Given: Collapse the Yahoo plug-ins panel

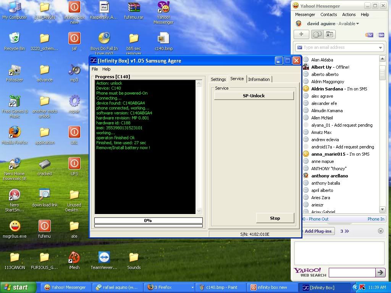Looking at the screenshot, I should point(381,231).
